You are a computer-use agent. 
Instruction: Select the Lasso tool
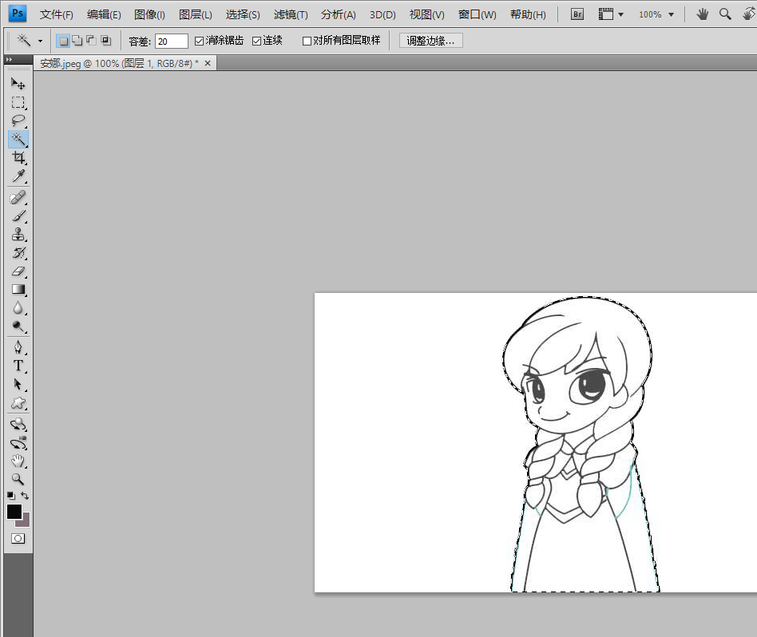coord(18,121)
